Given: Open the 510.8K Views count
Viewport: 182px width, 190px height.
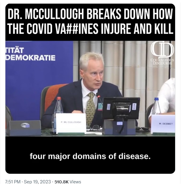Looking at the screenshot, I should coord(68,182).
